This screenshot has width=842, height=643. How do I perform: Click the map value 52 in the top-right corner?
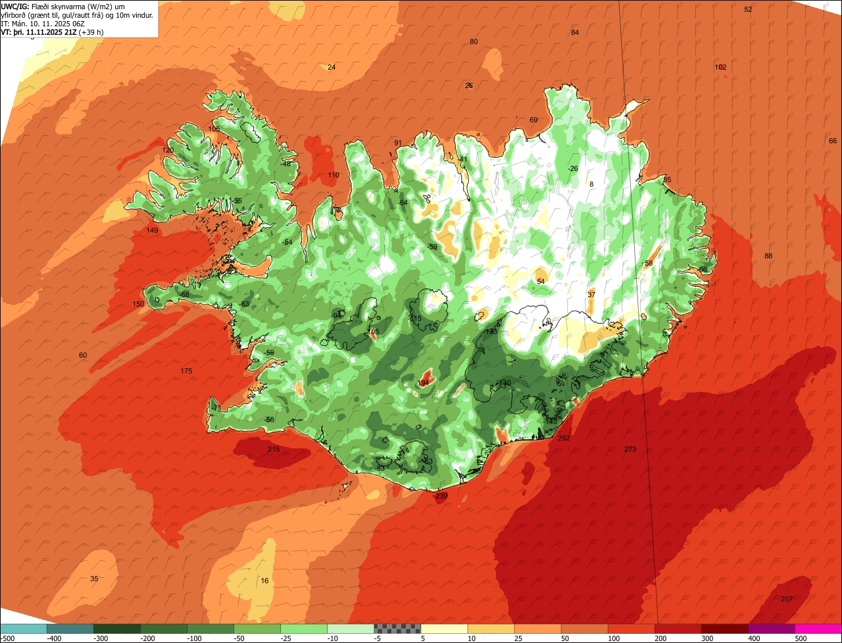(748, 9)
